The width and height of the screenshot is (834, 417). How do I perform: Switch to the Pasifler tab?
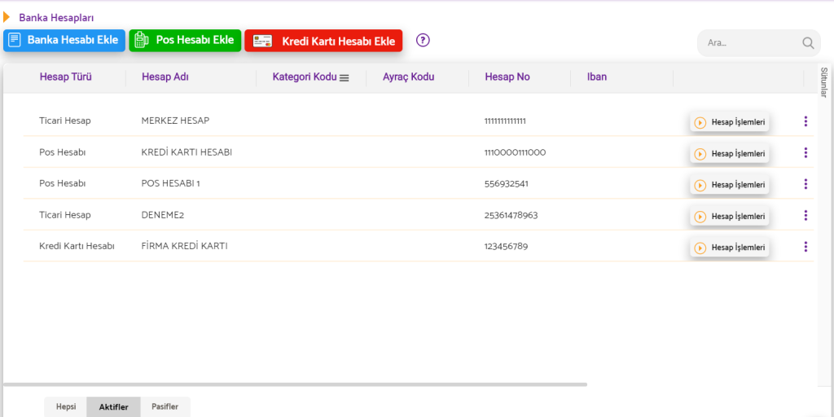tap(165, 407)
